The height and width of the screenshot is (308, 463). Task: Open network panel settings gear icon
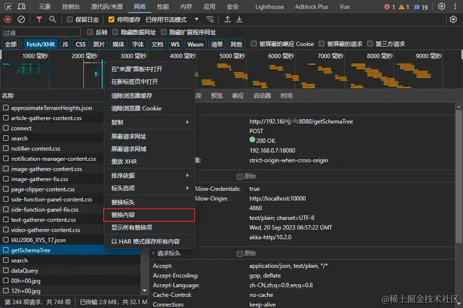[x=453, y=19]
